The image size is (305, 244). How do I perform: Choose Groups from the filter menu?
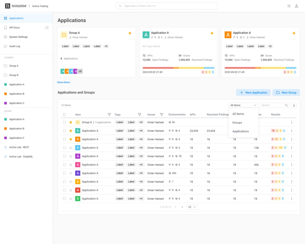click(237, 123)
